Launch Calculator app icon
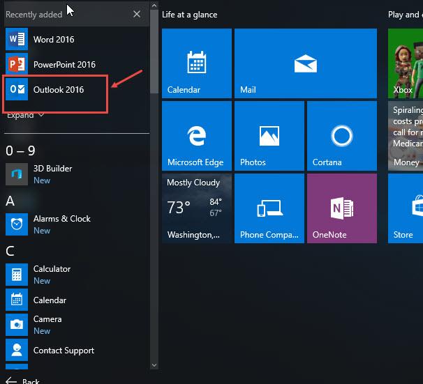This screenshot has height=384, width=423. click(17, 275)
